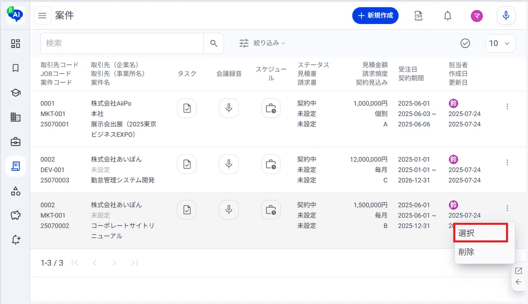Image resolution: width=528 pixels, height=304 pixels.
Task: Open meeting recording for 展示会出展 row
Action: tap(229, 108)
